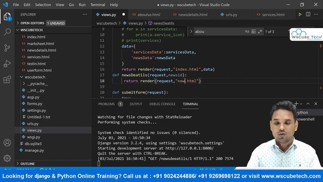
Task: Open Explorer Views and More Actions ellipsis
Action: coord(85,15)
